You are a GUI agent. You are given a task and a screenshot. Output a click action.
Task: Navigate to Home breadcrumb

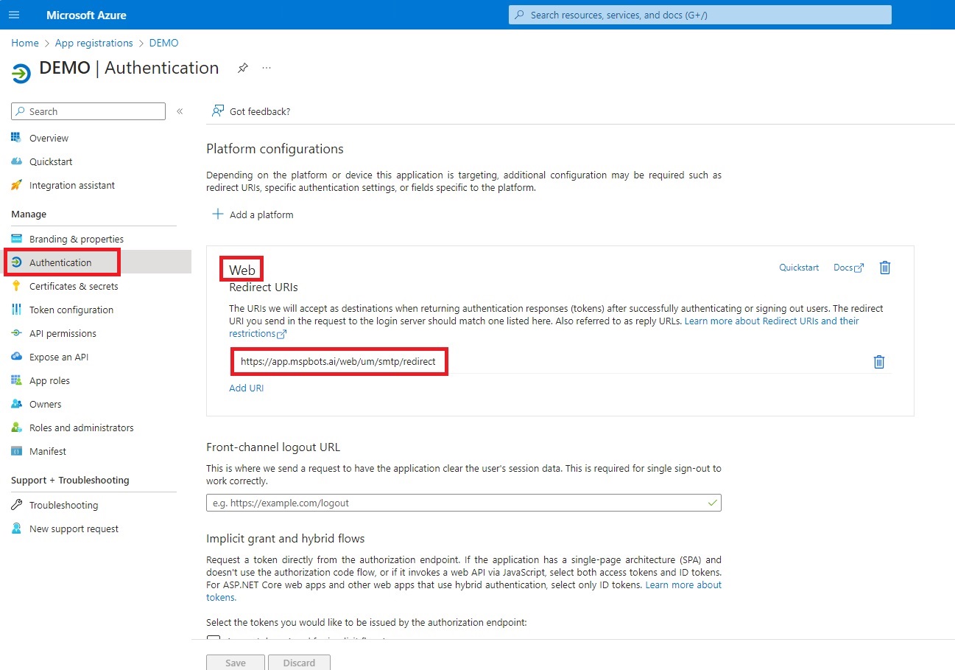(25, 43)
